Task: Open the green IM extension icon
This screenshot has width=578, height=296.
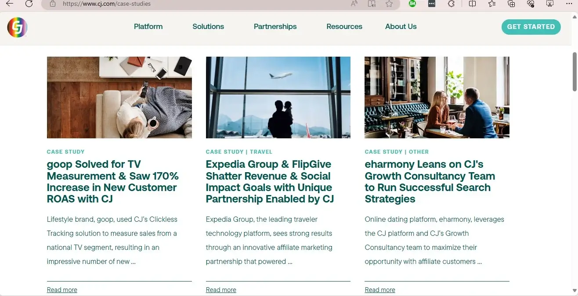Action: pos(412,4)
